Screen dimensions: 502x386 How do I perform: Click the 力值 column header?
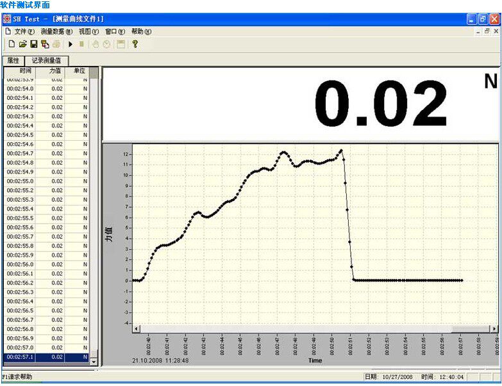click(50, 71)
